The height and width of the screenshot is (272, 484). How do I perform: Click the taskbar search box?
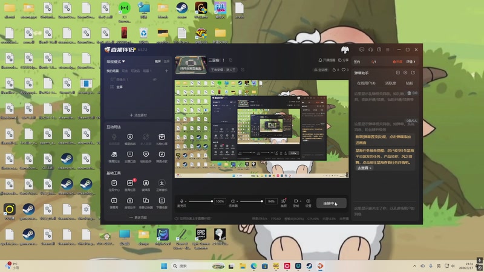point(198,266)
